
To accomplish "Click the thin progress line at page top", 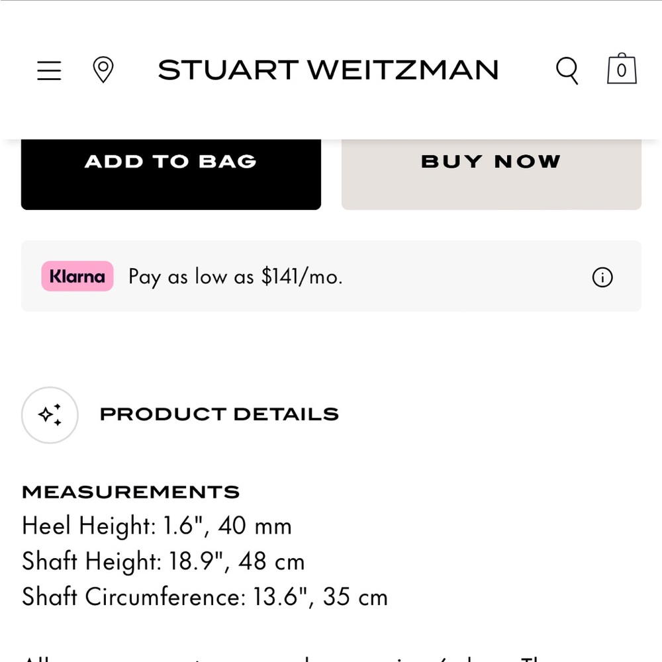I will tap(331, 1).
